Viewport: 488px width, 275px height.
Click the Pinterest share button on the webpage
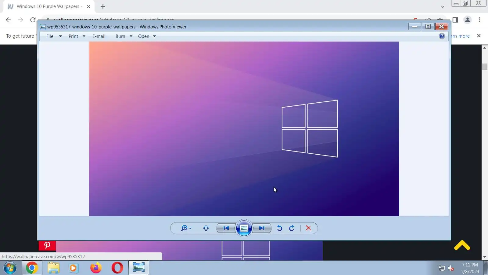click(x=47, y=245)
